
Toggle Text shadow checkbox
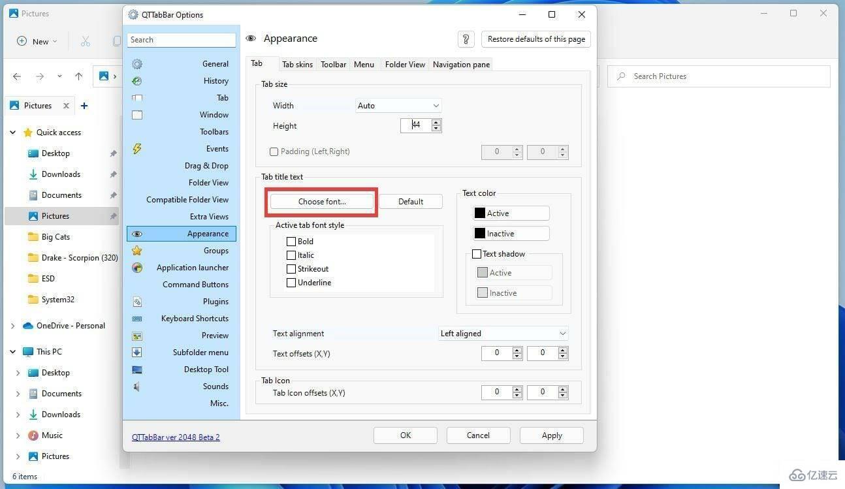tap(477, 254)
